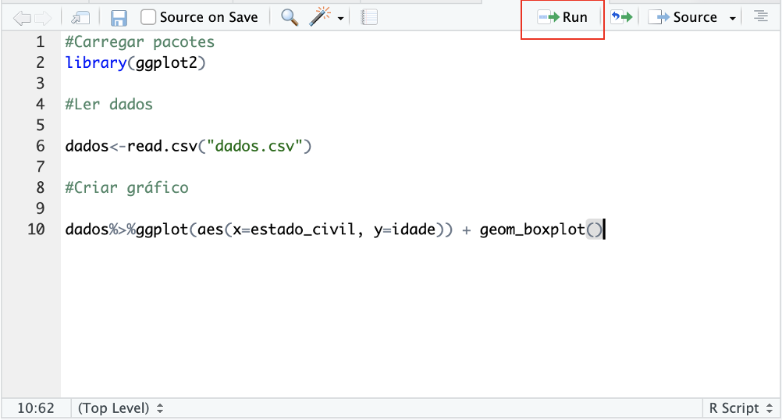Click on geom_boxplot in line 10

click(532, 230)
